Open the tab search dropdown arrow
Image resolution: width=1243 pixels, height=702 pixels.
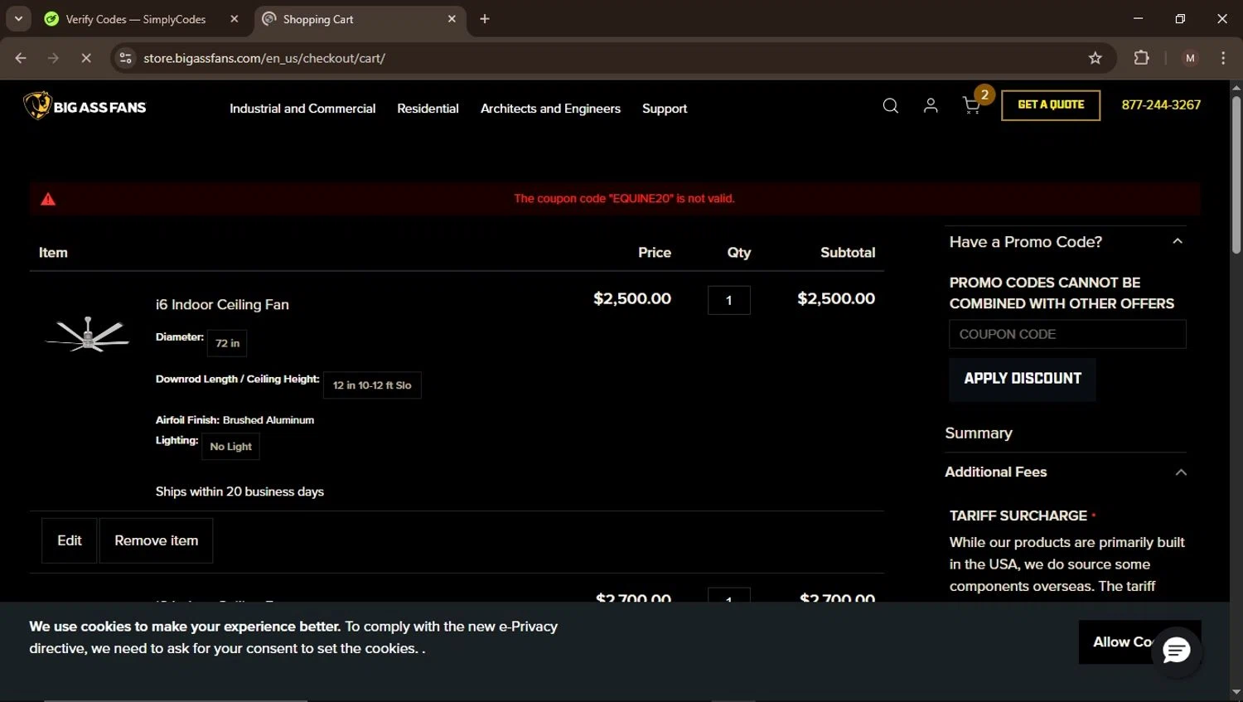pos(18,18)
